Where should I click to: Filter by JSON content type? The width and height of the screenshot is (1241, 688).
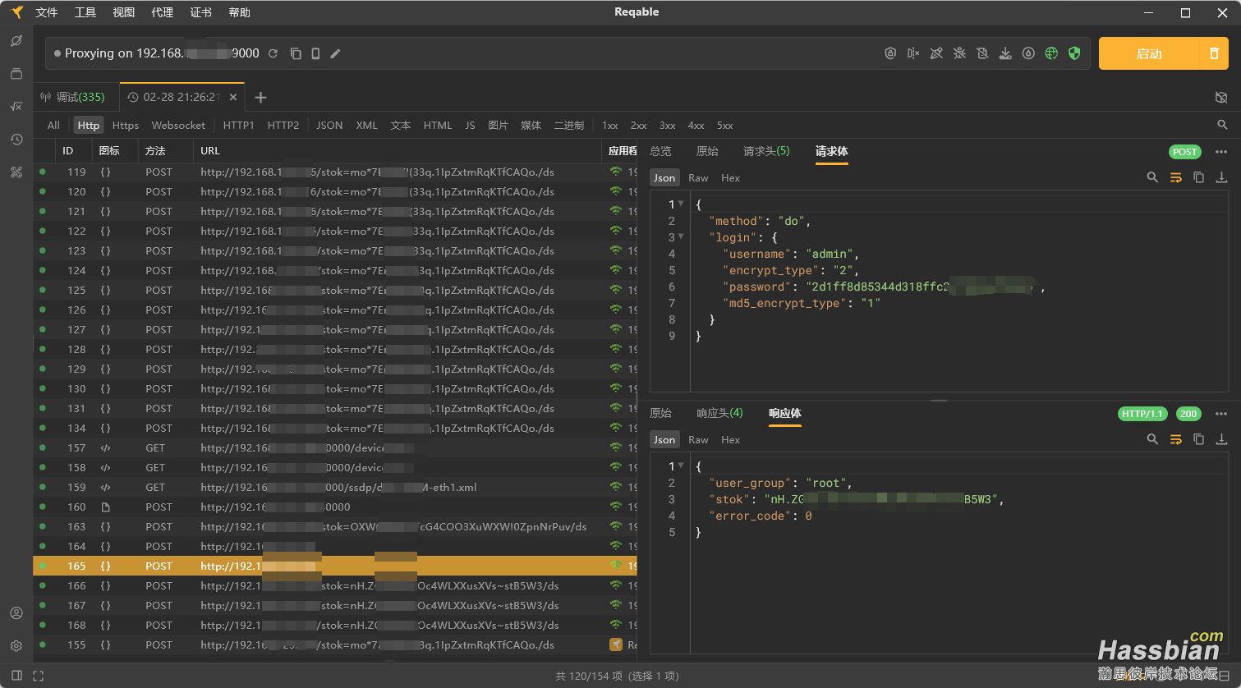click(x=329, y=125)
